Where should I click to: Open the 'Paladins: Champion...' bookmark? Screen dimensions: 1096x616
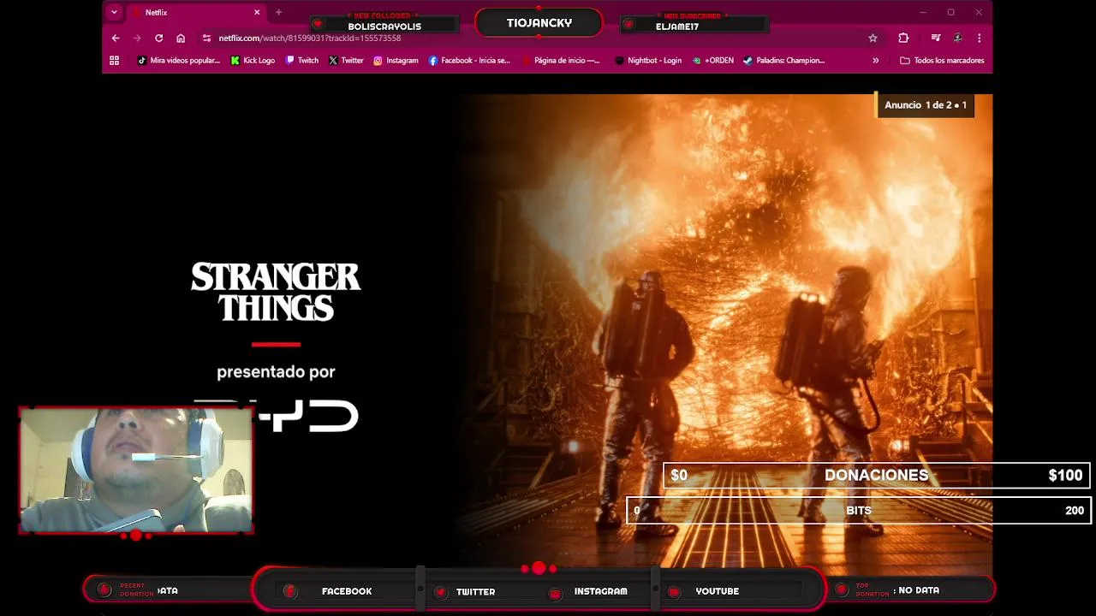(x=783, y=61)
